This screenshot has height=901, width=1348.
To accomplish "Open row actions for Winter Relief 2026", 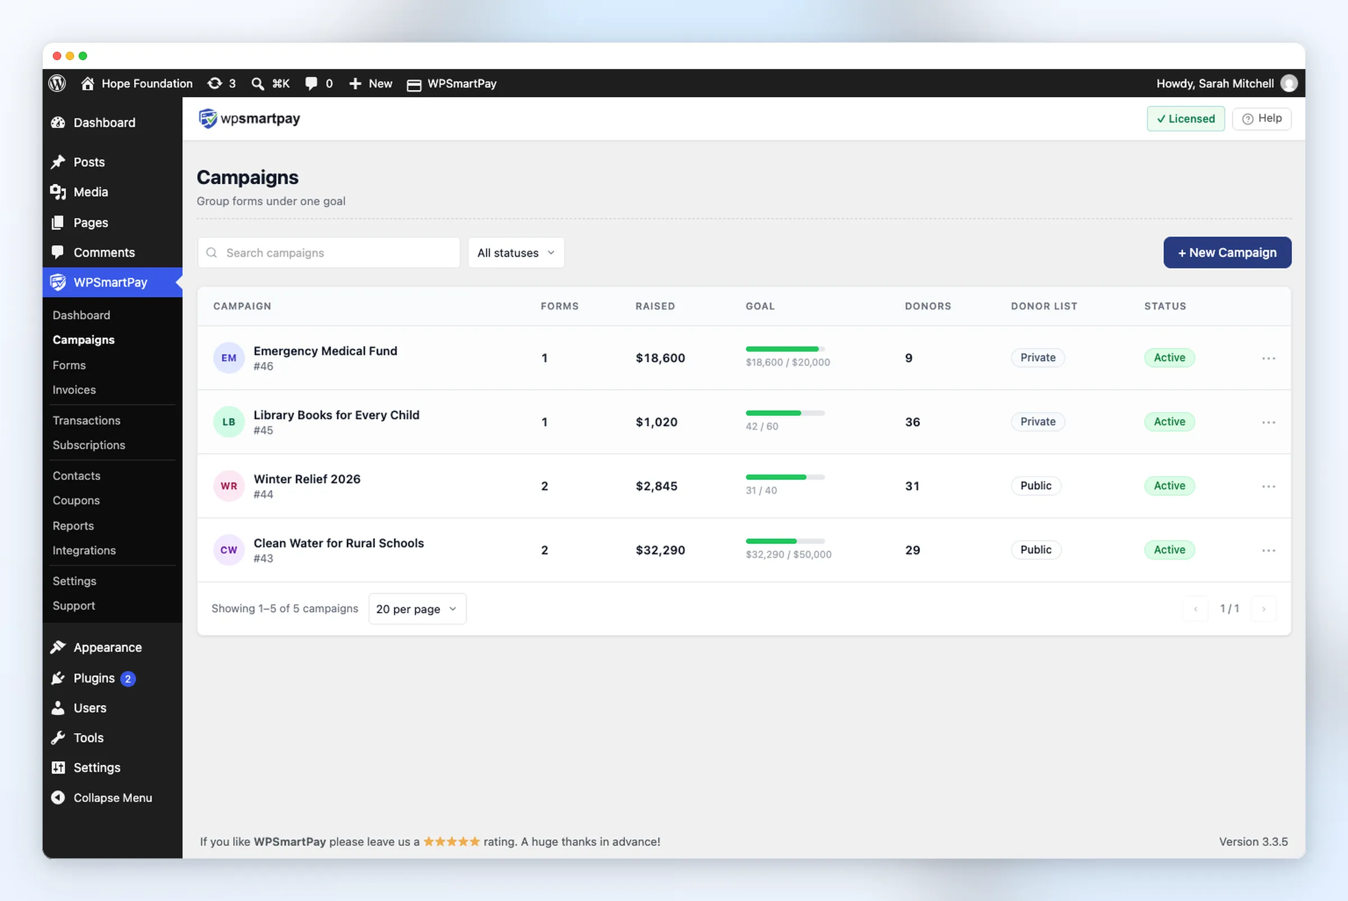I will tap(1269, 486).
